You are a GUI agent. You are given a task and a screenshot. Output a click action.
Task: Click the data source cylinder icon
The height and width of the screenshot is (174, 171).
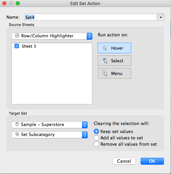(x=17, y=124)
